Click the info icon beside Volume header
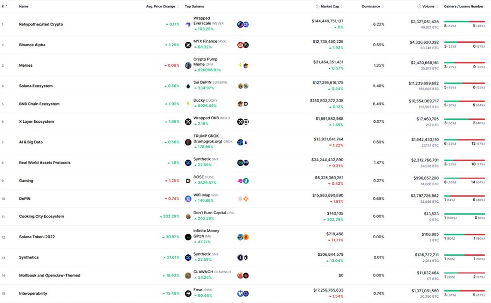This screenshot has height=303, width=491. click(x=419, y=6)
